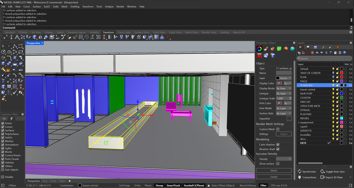Open the Linetype dropdown showing By Layer
The width and height of the screenshot is (354, 188).
(283, 93)
